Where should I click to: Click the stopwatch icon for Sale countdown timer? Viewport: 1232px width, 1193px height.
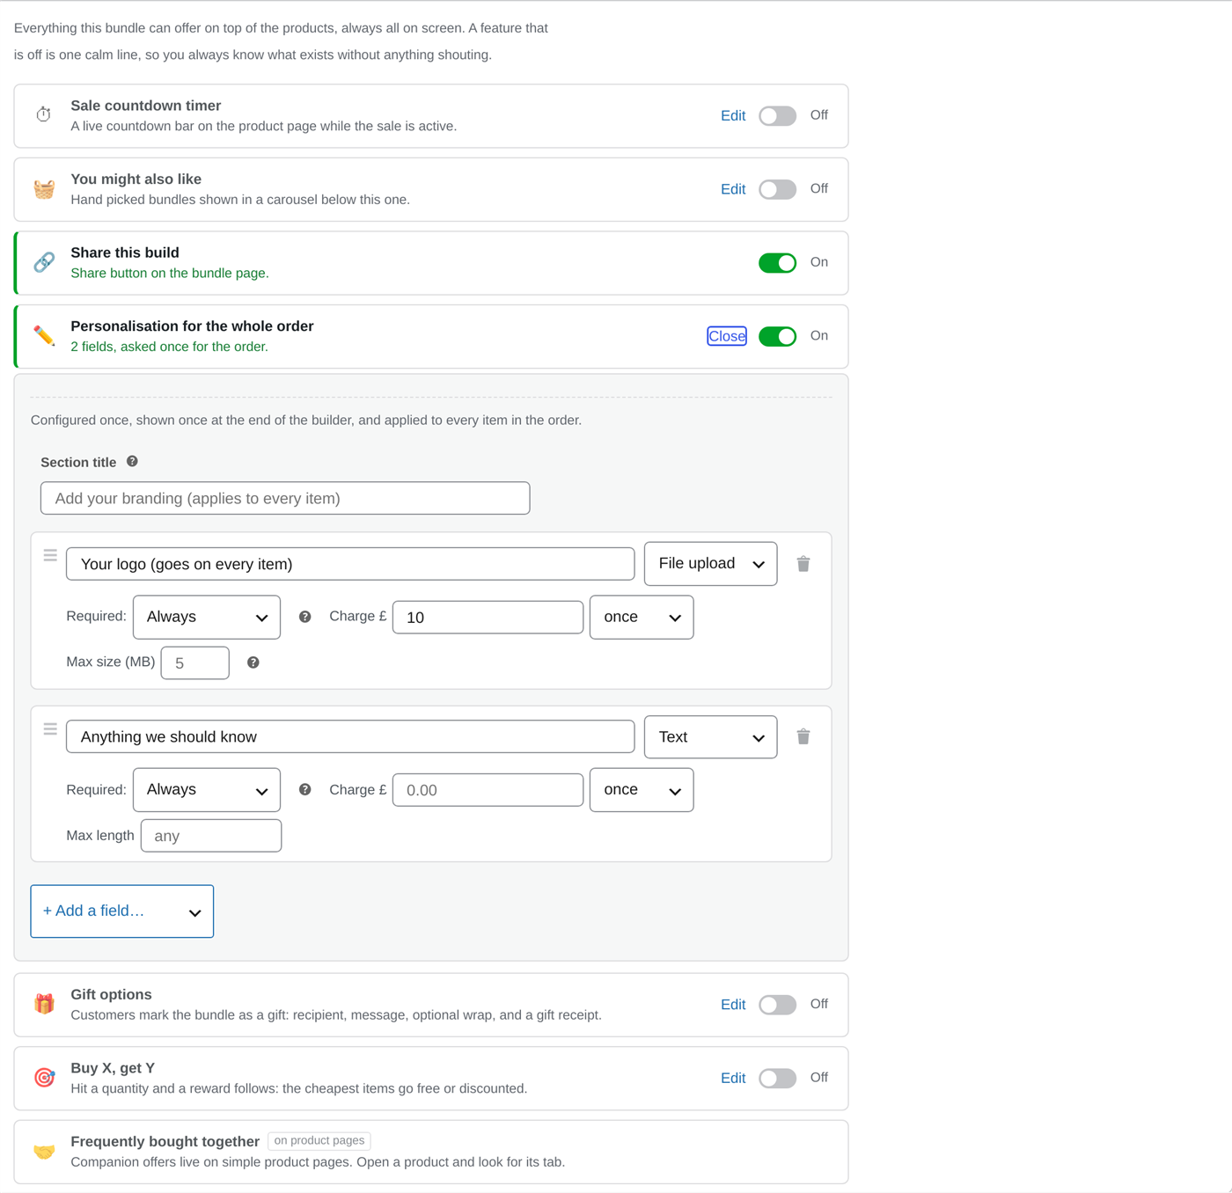[43, 114]
